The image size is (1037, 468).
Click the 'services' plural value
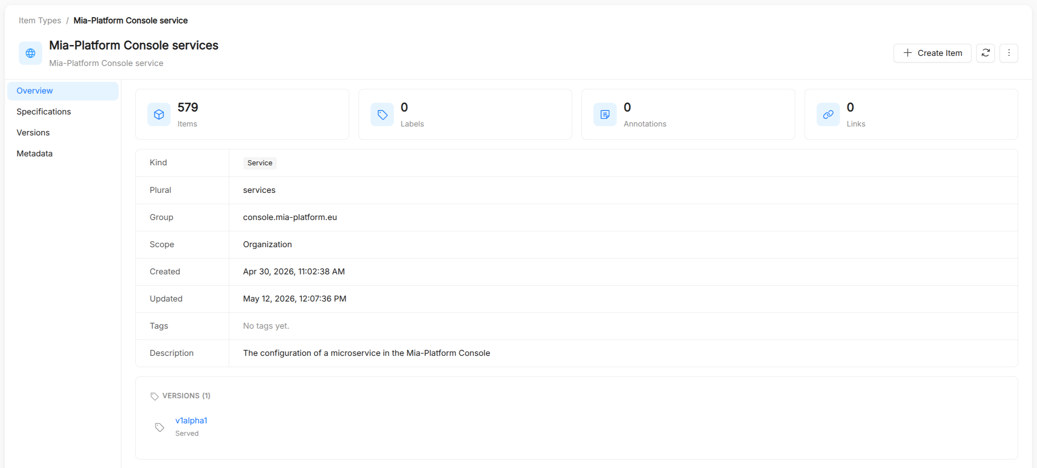(259, 190)
